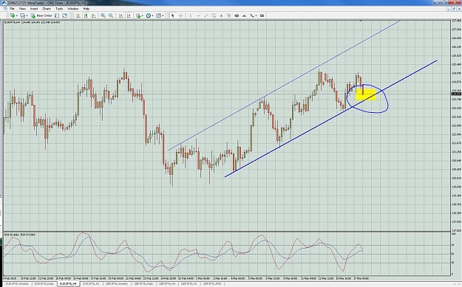
Task: Click the New Chart toolbar icon
Action: click(12, 15)
